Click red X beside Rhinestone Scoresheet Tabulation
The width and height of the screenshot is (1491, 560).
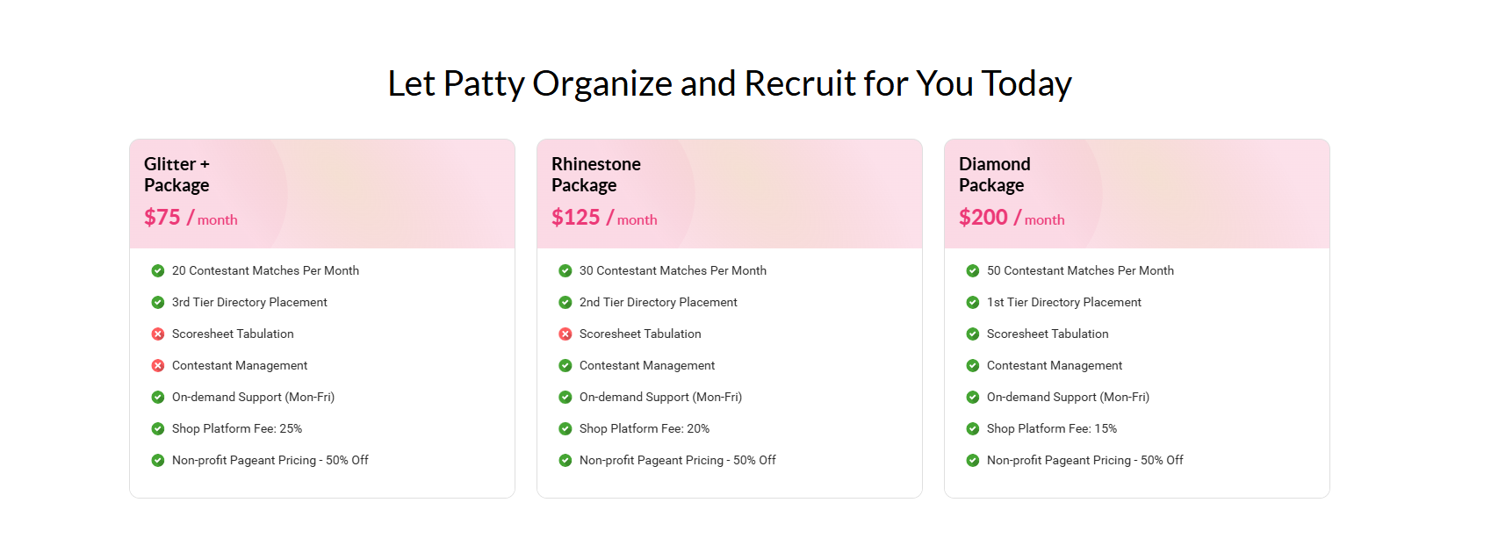[565, 334]
